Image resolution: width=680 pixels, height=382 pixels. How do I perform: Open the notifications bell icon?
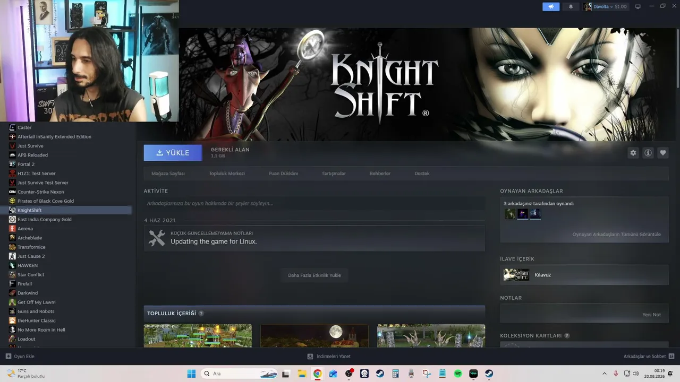click(571, 6)
